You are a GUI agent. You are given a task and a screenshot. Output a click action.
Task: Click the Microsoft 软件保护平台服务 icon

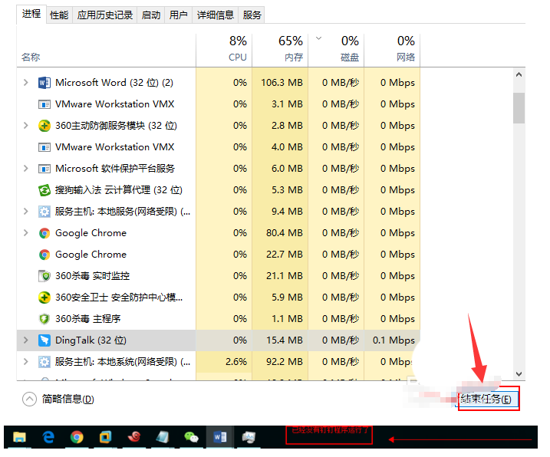44,169
